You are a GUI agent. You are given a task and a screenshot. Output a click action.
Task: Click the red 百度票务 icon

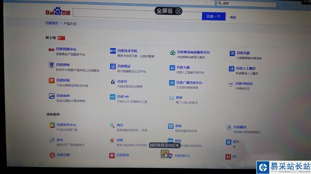tap(112, 155)
